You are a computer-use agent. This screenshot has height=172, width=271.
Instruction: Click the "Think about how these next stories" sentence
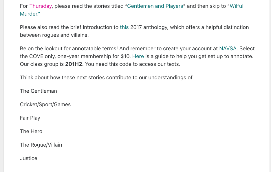click(x=106, y=78)
